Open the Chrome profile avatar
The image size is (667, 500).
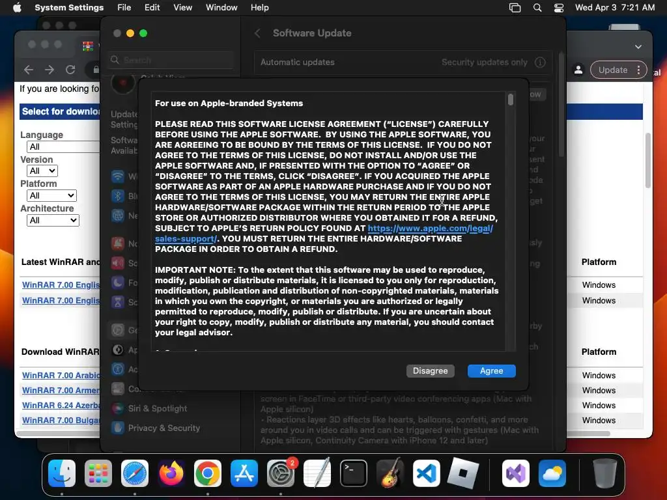(578, 70)
